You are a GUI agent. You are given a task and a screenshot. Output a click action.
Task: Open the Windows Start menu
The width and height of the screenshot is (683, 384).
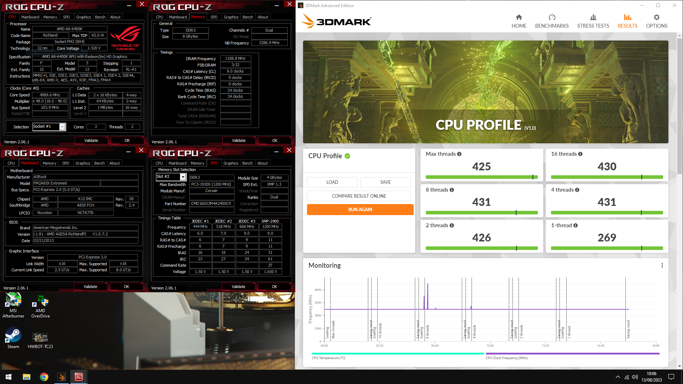(x=9, y=377)
